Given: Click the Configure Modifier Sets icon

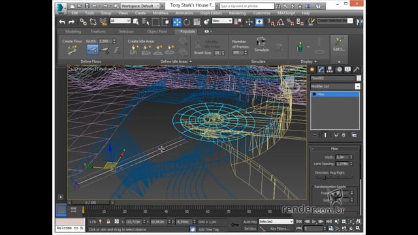Looking at the screenshot, I should (x=354, y=135).
